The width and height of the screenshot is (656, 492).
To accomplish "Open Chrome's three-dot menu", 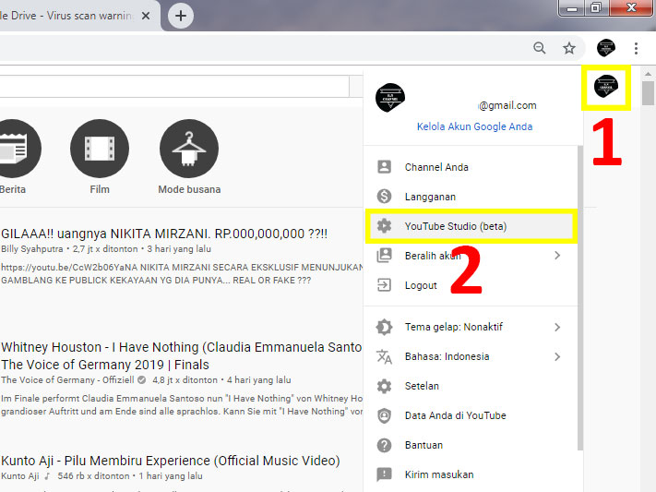I will pos(636,48).
